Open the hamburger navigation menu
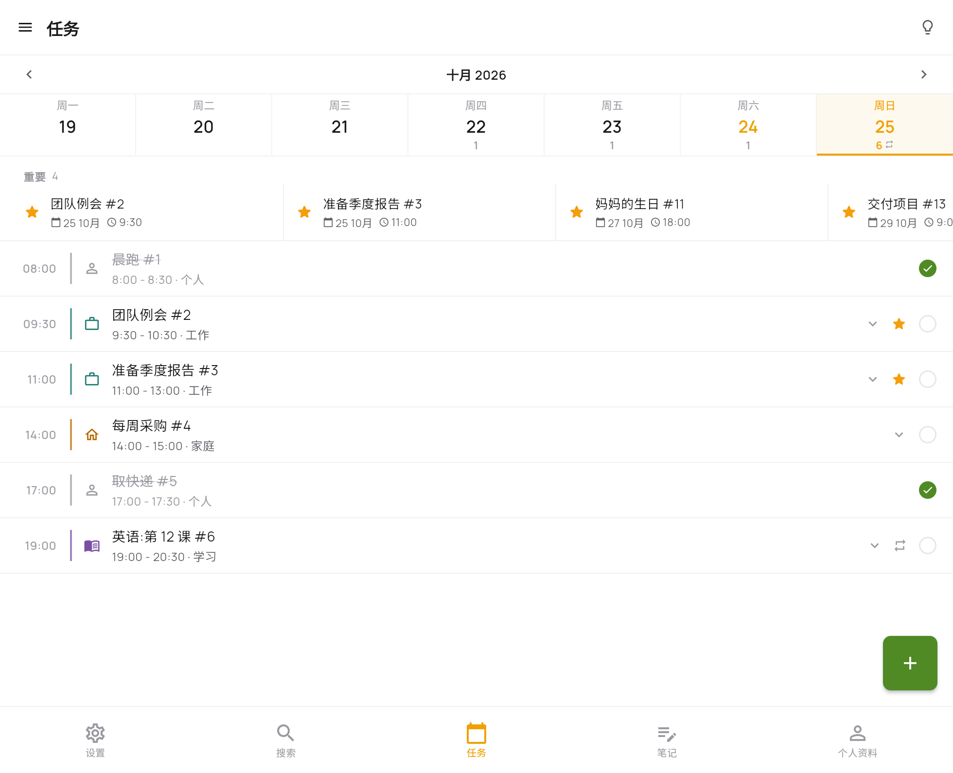953x773 pixels. point(25,28)
